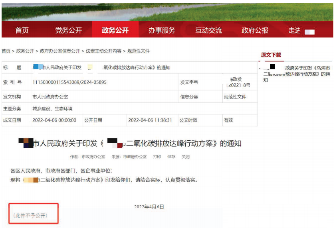Click the 政务公开 breadcrumb link
The height and width of the screenshot is (240, 335).
(x=25, y=51)
